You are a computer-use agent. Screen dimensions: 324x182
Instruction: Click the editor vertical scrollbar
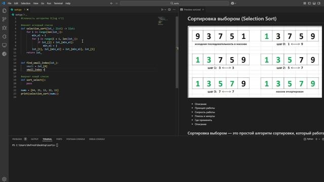pos(177,53)
